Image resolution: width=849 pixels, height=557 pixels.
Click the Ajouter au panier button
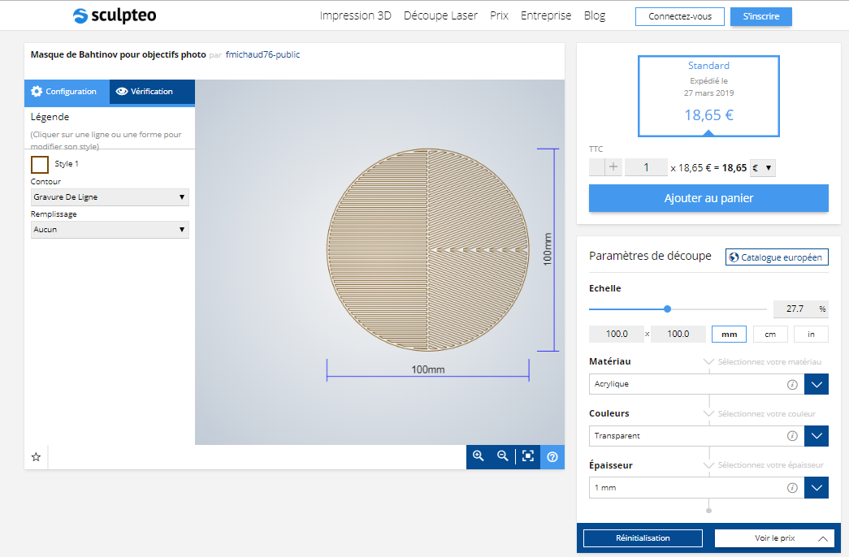click(708, 198)
